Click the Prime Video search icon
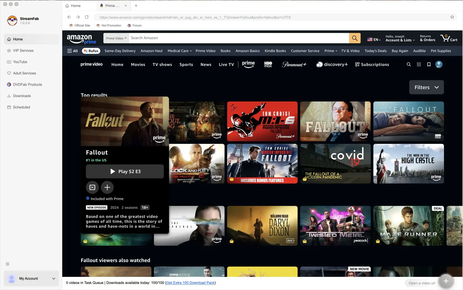This screenshot has width=463, height=290. [x=409, y=64]
